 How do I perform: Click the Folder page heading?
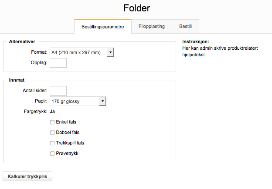(136, 8)
